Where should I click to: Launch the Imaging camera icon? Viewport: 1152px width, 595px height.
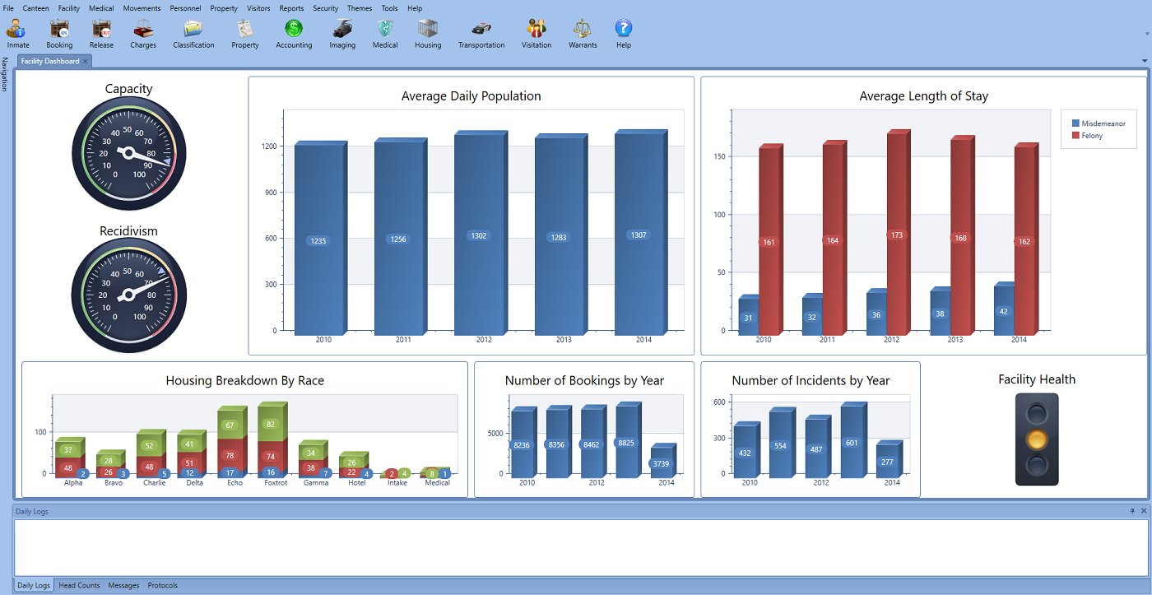tap(342, 30)
